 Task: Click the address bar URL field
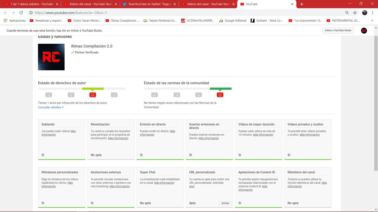tap(186, 13)
